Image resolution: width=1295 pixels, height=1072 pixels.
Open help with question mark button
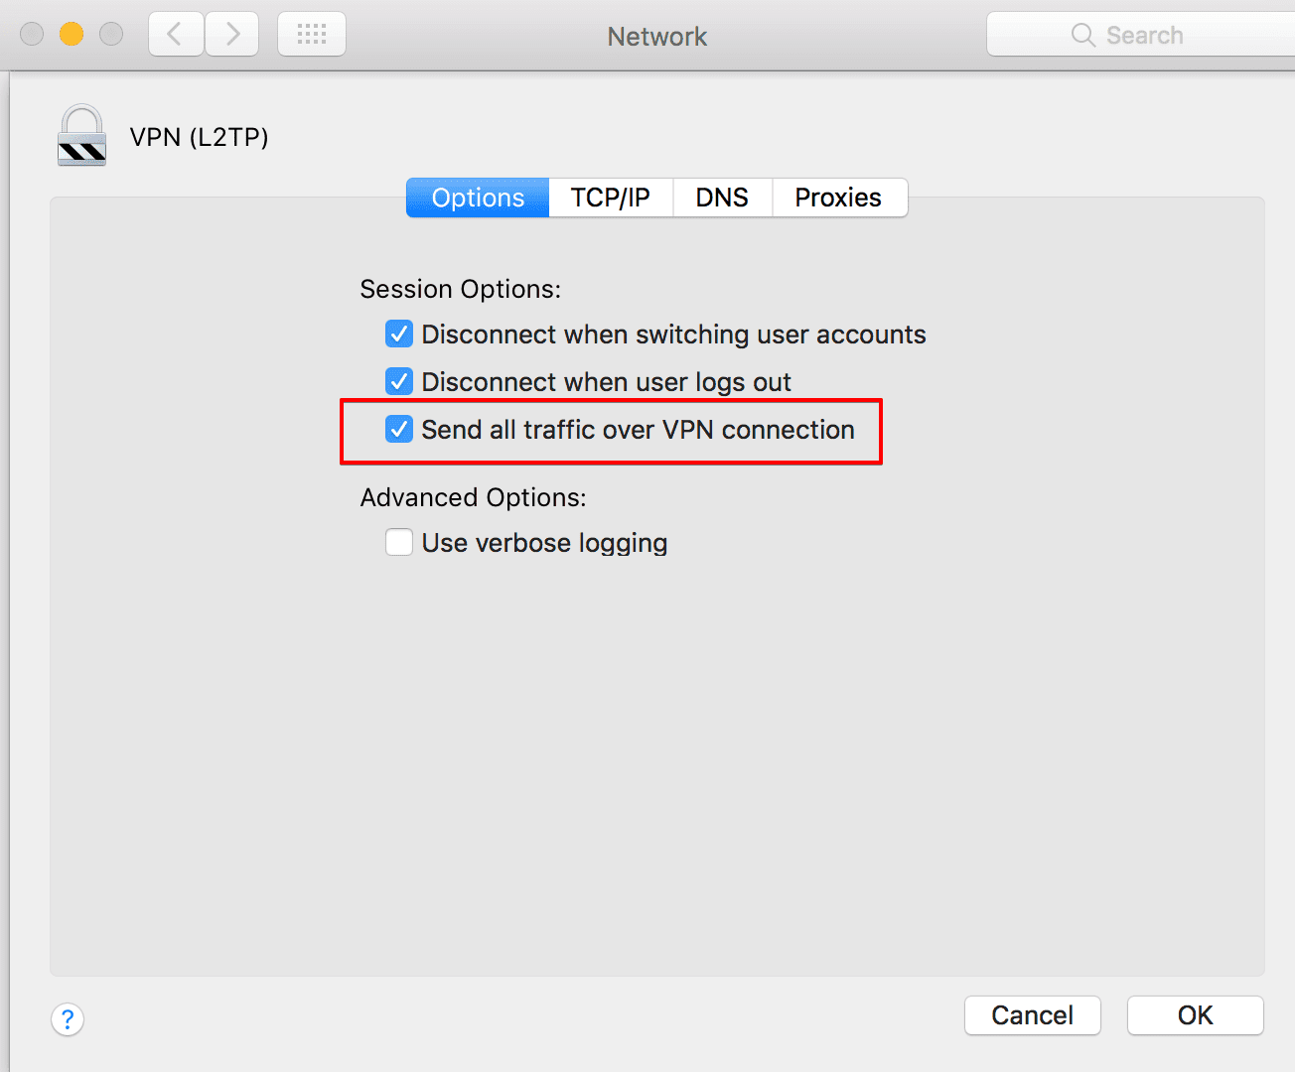[68, 1018]
